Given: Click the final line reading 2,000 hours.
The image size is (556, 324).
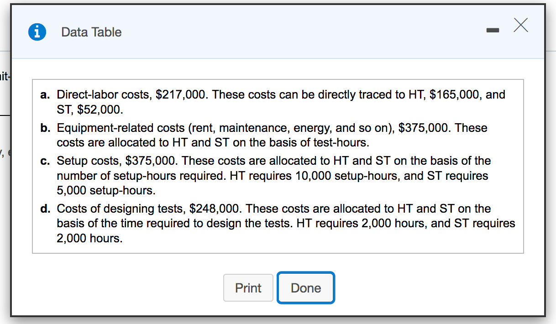Looking at the screenshot, I should click(x=89, y=238).
